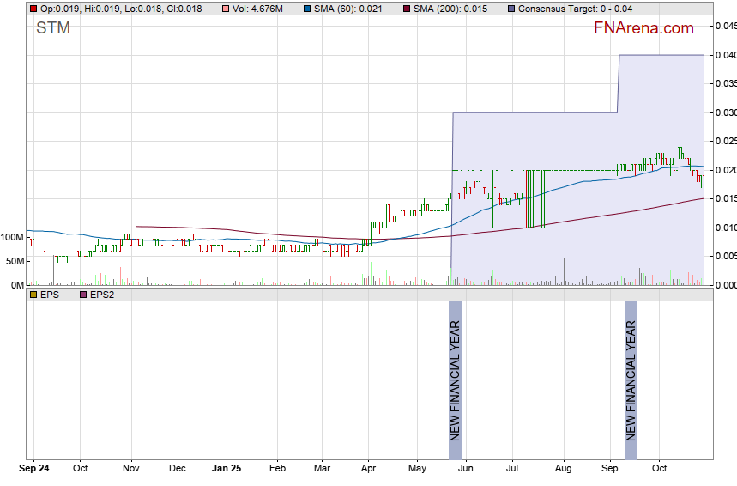Click the Apr label on the date axis
Screen dimensions: 737x486
pos(368,469)
